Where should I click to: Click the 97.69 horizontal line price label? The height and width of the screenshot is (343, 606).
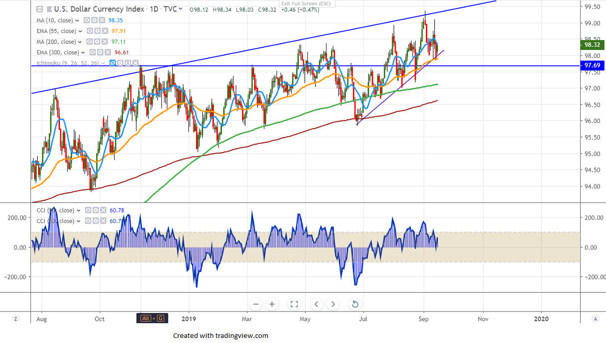[x=593, y=66]
